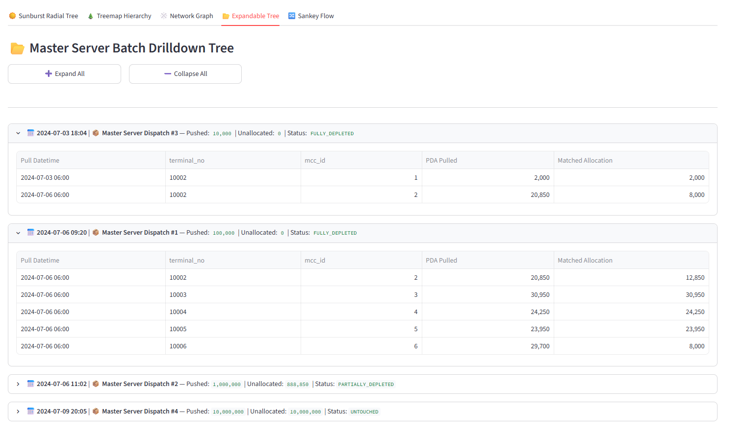Click the Collapse All button
The width and height of the screenshot is (744, 436).
(185, 74)
